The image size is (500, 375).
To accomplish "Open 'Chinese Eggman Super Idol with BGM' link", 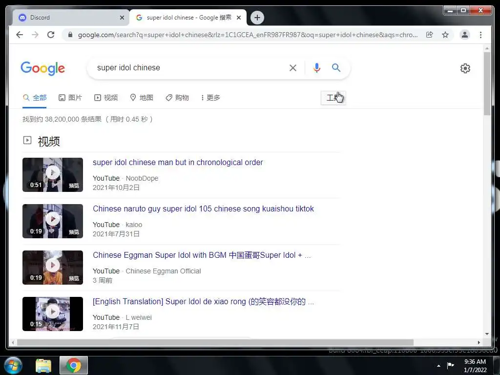I will click(x=202, y=255).
